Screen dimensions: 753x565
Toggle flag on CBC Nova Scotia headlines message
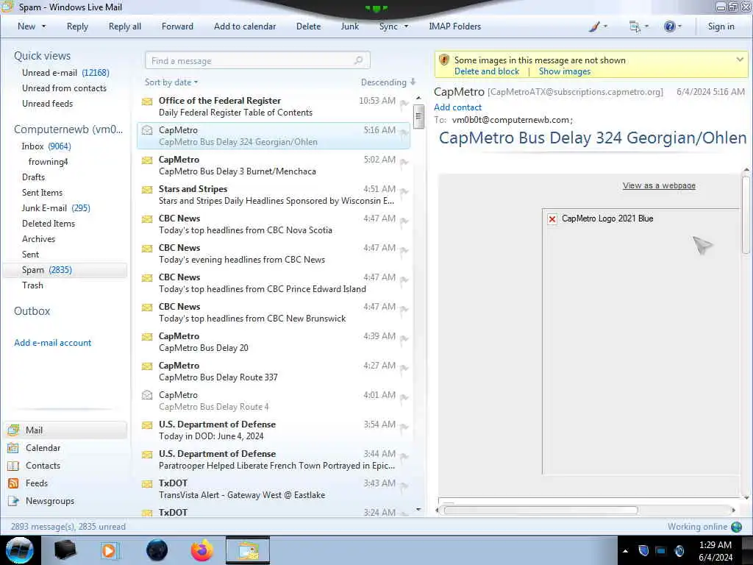(x=404, y=221)
